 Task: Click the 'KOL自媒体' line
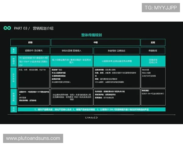109,82
